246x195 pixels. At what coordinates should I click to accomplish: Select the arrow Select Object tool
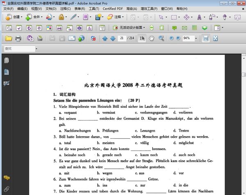click(x=161, y=17)
